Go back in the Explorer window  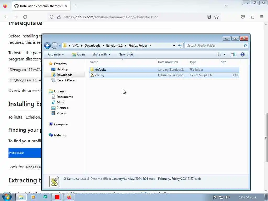tap(48, 46)
